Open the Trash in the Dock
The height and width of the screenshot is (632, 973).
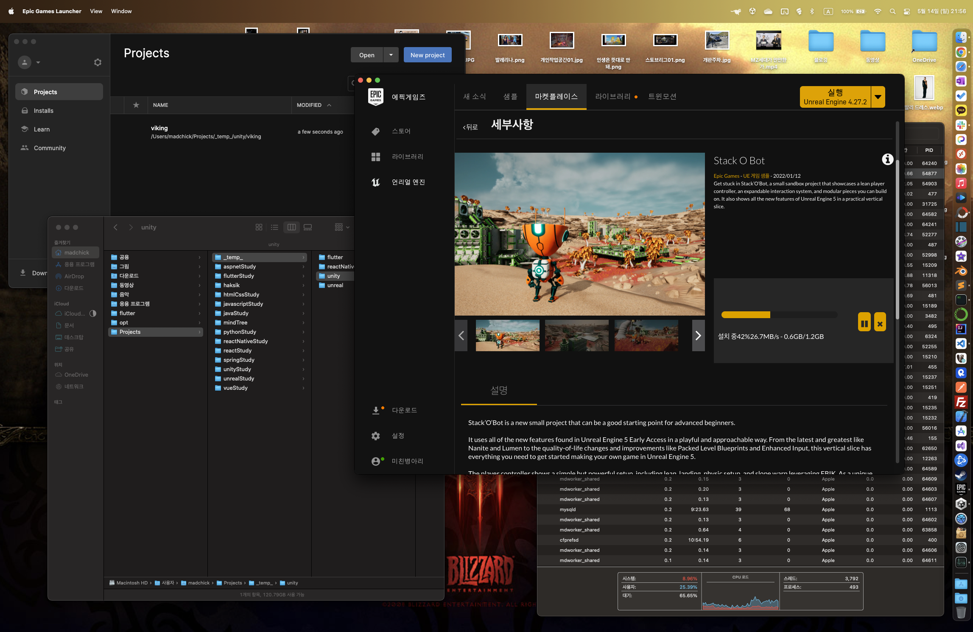click(x=961, y=612)
